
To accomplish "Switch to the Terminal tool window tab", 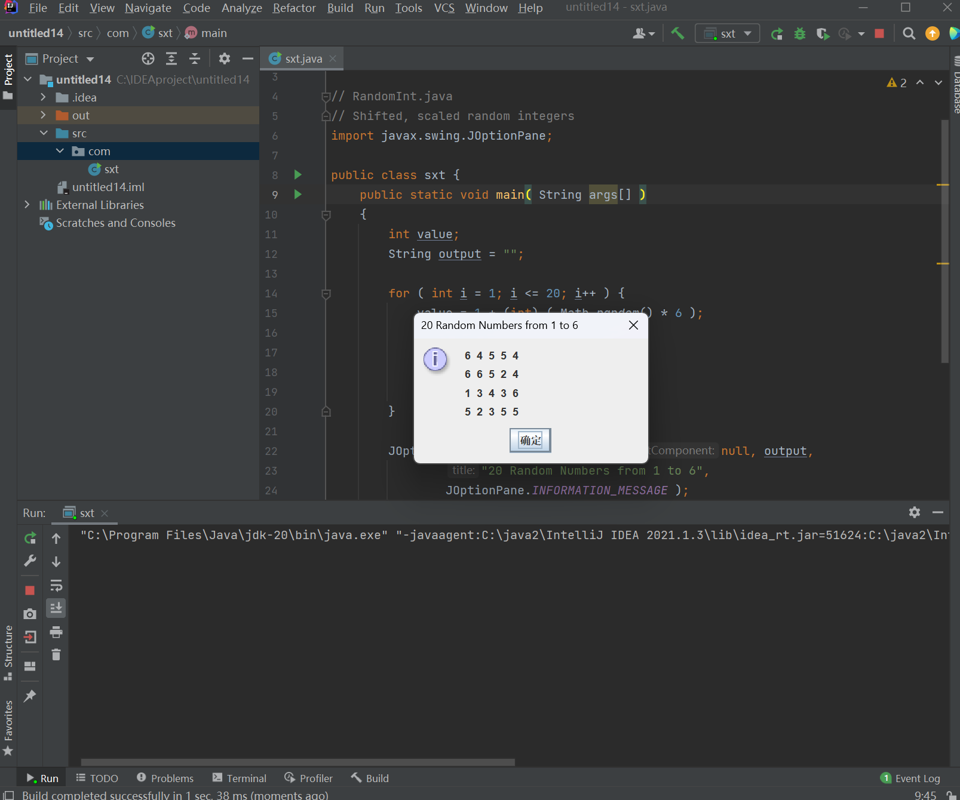I will pos(240,778).
